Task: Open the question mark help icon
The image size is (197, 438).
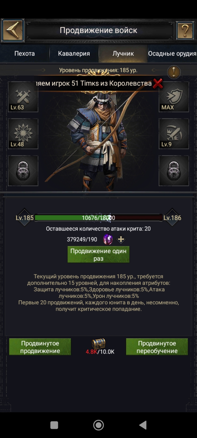Action: pyautogui.click(x=185, y=30)
